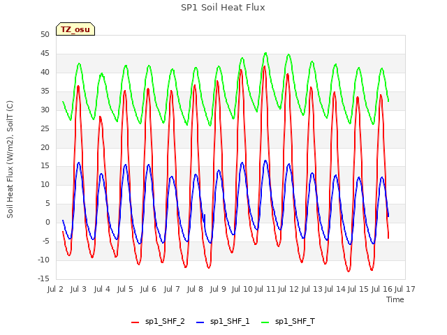Click the -10 y-axis tick label

(x=43, y=260)
